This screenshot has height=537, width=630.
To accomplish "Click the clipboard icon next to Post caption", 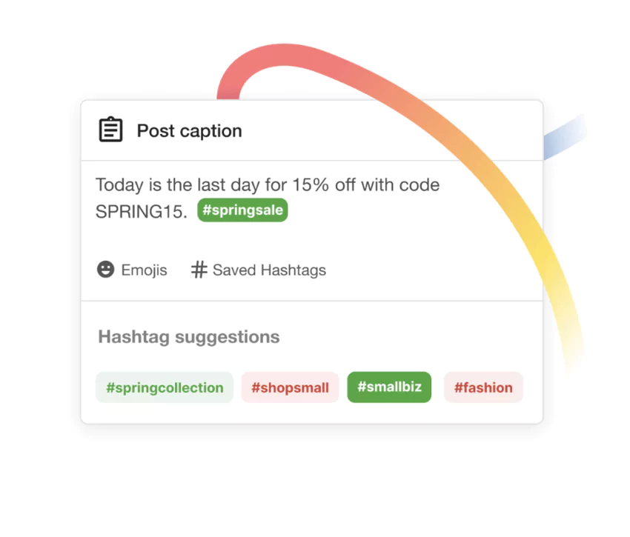I will (x=110, y=128).
